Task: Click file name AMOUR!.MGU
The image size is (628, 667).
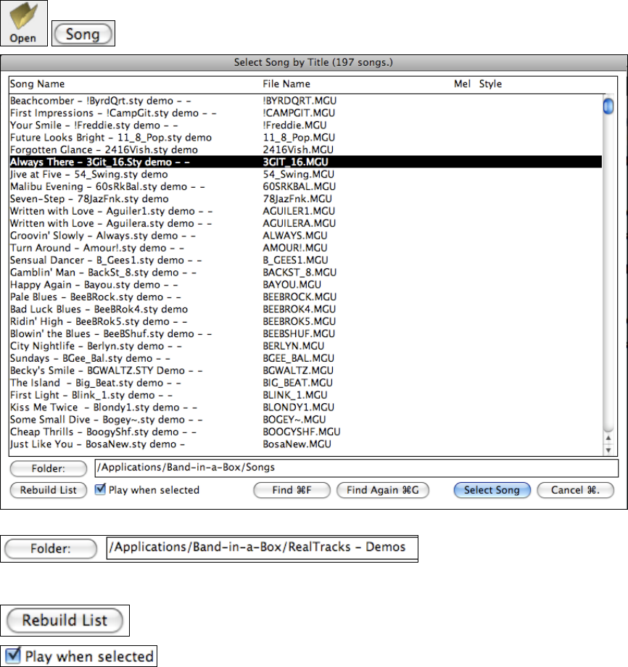Action: (x=295, y=248)
